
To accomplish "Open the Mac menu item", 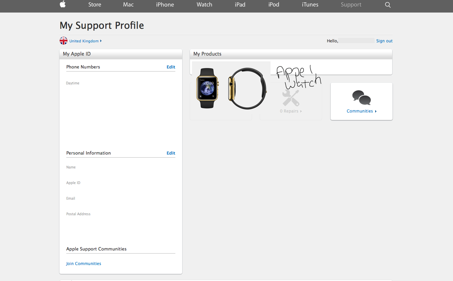I will pyautogui.click(x=128, y=5).
